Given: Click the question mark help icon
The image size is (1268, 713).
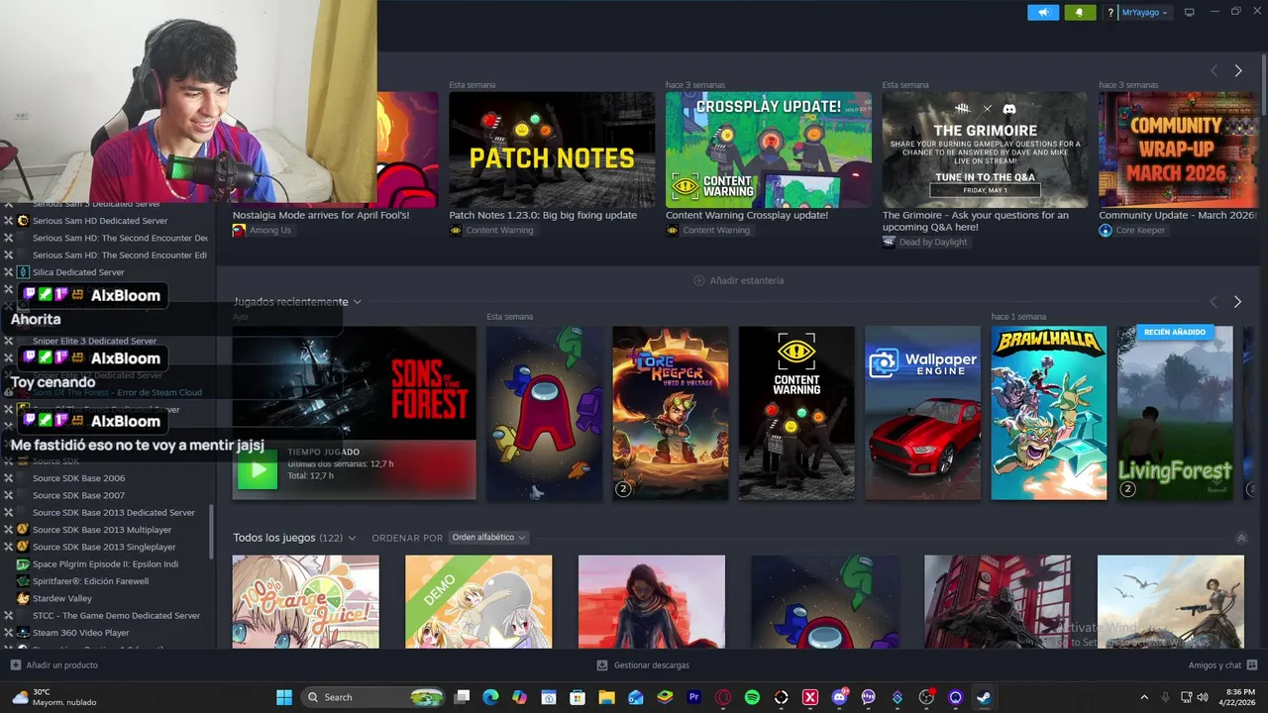Looking at the screenshot, I should 1111,13.
